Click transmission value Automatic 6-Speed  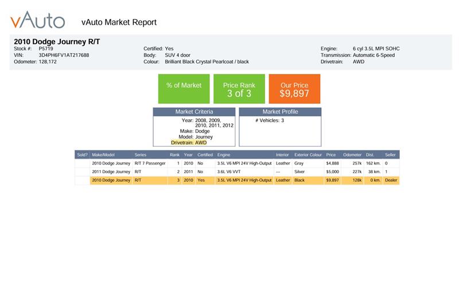tap(374, 55)
